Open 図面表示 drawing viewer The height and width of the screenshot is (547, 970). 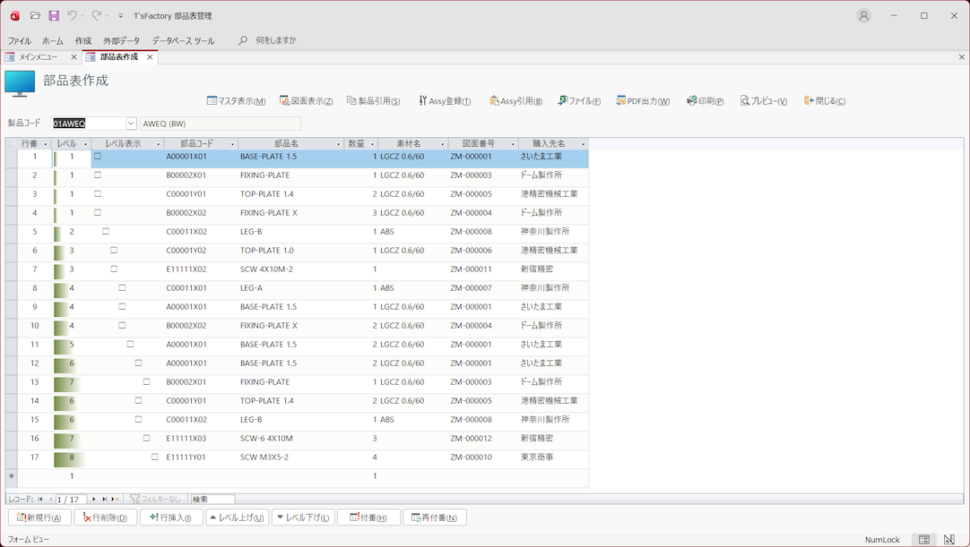[x=307, y=101]
